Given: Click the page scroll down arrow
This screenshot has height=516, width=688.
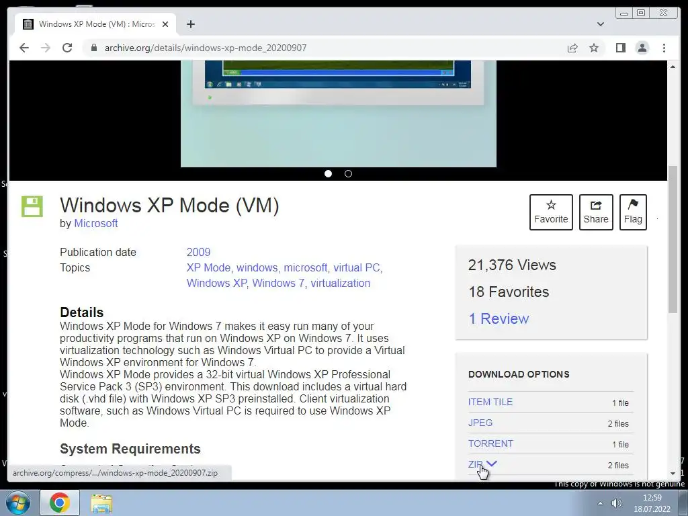Looking at the screenshot, I should pyautogui.click(x=673, y=474).
